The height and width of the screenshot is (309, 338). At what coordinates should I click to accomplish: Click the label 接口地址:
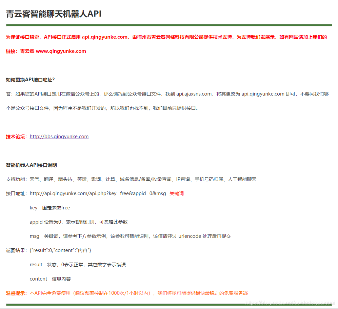(x=17, y=193)
